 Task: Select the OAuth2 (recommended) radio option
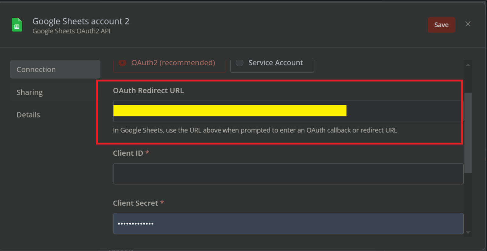tap(170, 63)
